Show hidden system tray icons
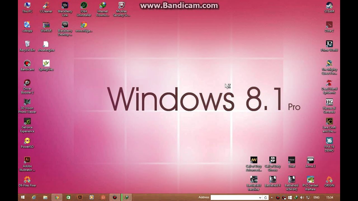Viewport: 358px width, 201px height. click(x=272, y=197)
